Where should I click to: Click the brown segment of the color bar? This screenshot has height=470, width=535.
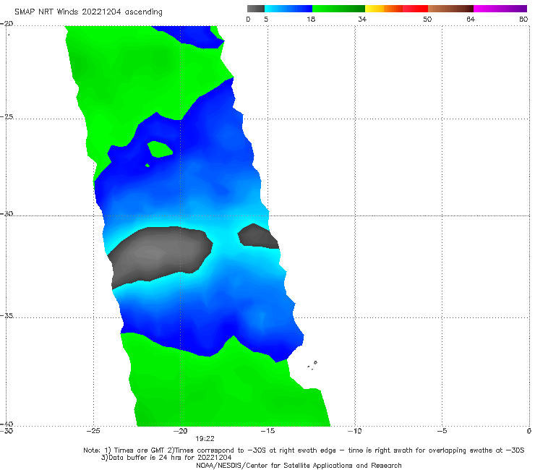[x=450, y=9]
